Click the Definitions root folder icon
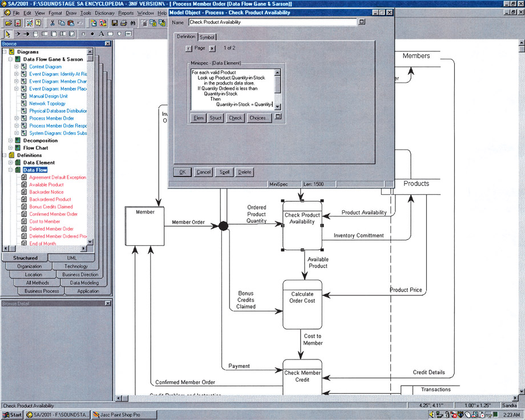525x420 pixels. 12,155
